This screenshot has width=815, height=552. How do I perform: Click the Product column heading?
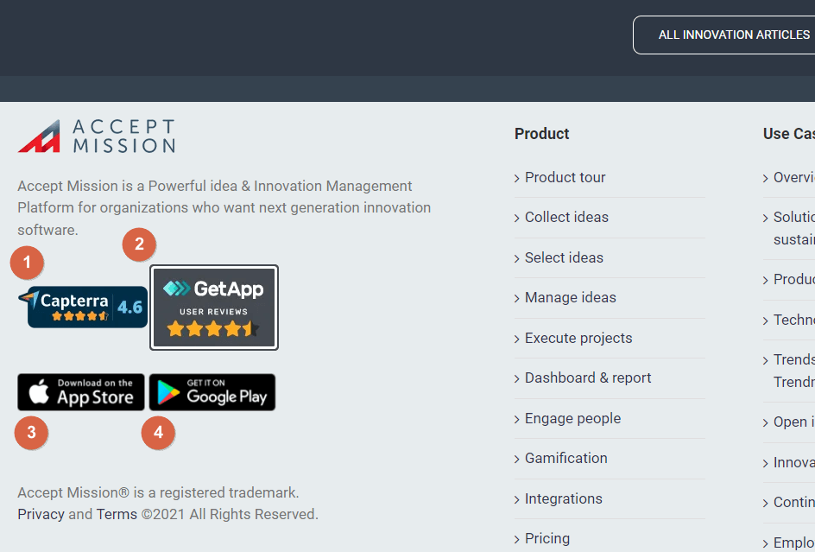[x=541, y=134]
